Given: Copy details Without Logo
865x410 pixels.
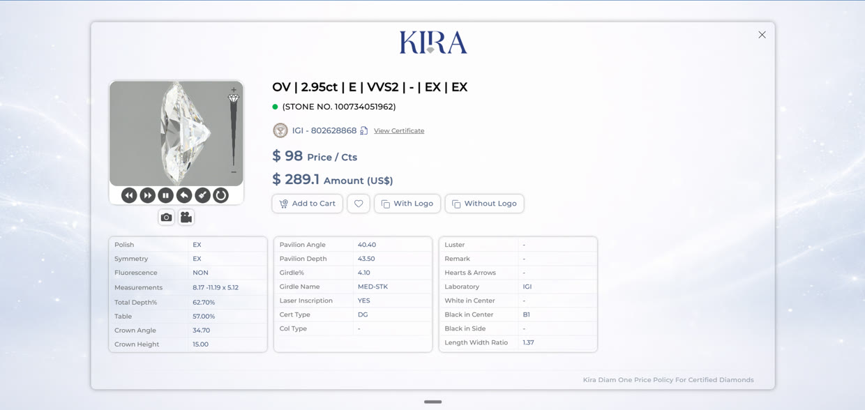Looking at the screenshot, I should tap(484, 204).
